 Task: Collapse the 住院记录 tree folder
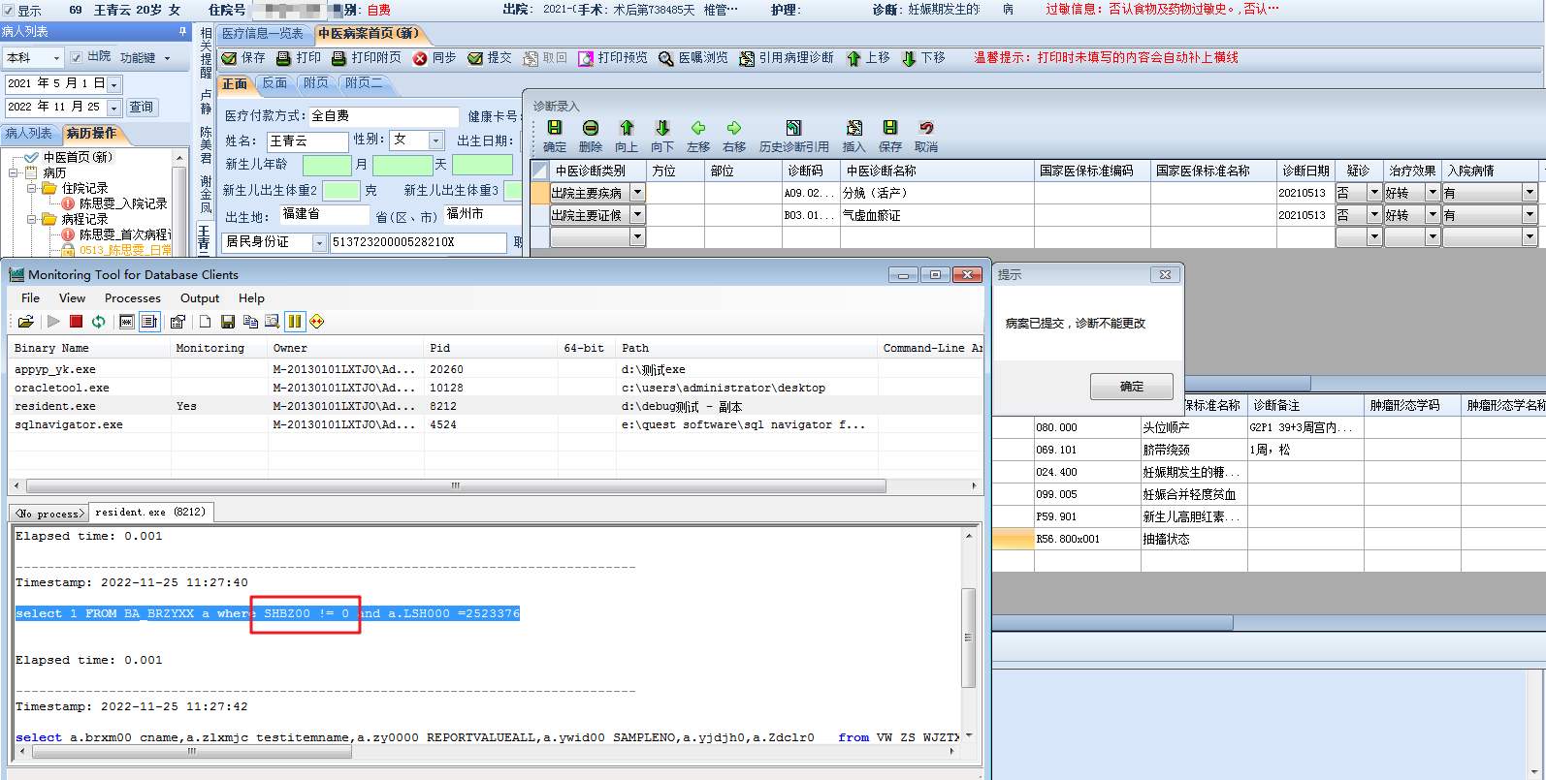[31, 188]
